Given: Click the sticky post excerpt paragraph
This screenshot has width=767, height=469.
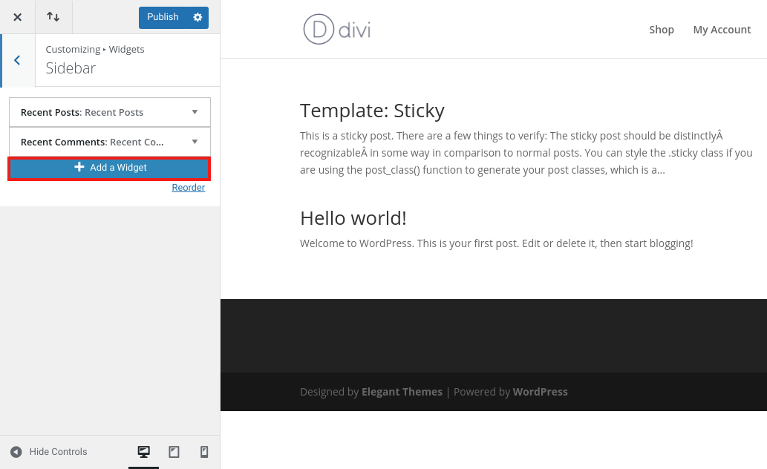Looking at the screenshot, I should (x=526, y=153).
